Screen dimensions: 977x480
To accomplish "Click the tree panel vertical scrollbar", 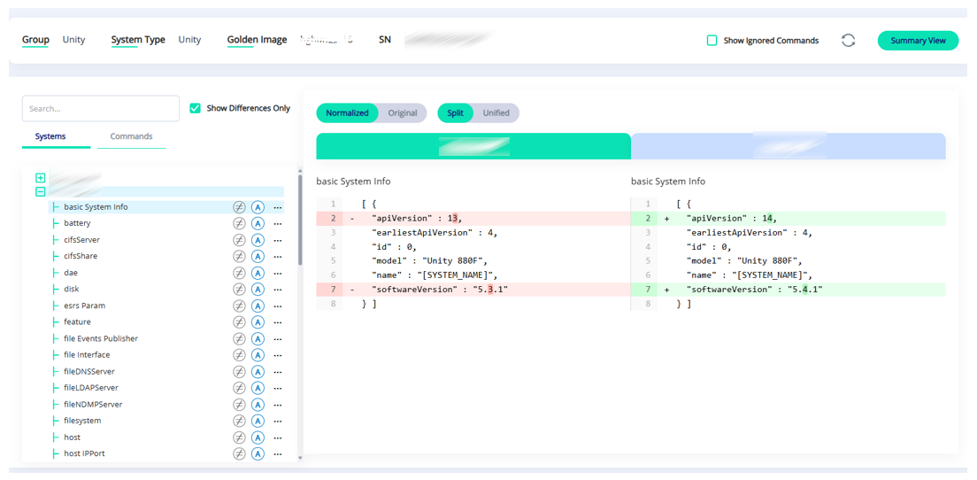I will click(x=300, y=218).
